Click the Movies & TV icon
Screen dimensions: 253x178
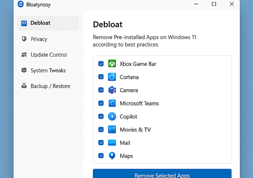pos(112,129)
